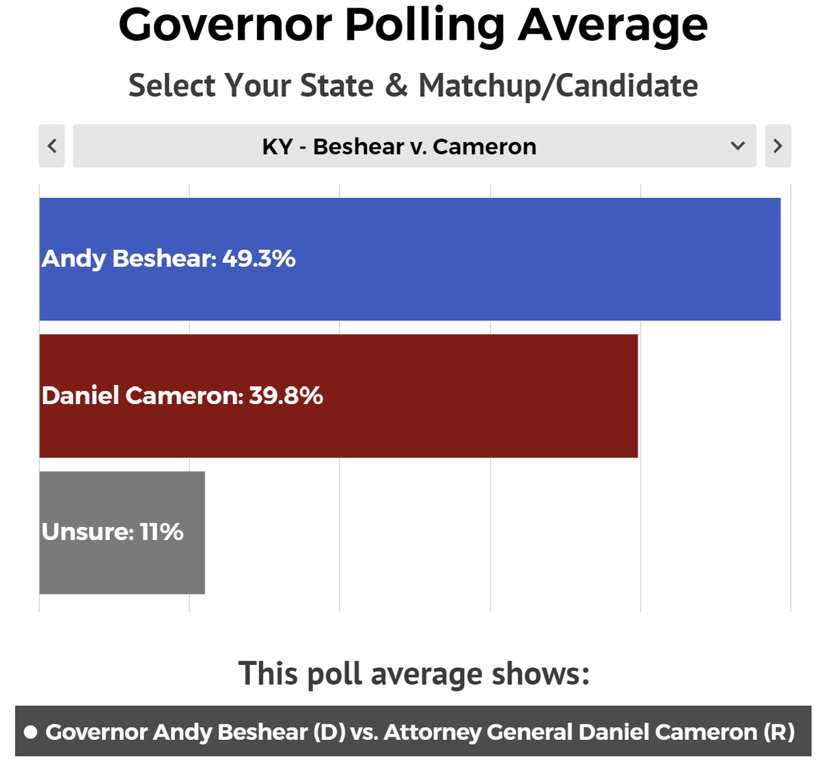Image resolution: width=820 pixels, height=772 pixels.
Task: Click the 'Select Your State & Matchup/Candidate' subtitle
Action: [413, 86]
